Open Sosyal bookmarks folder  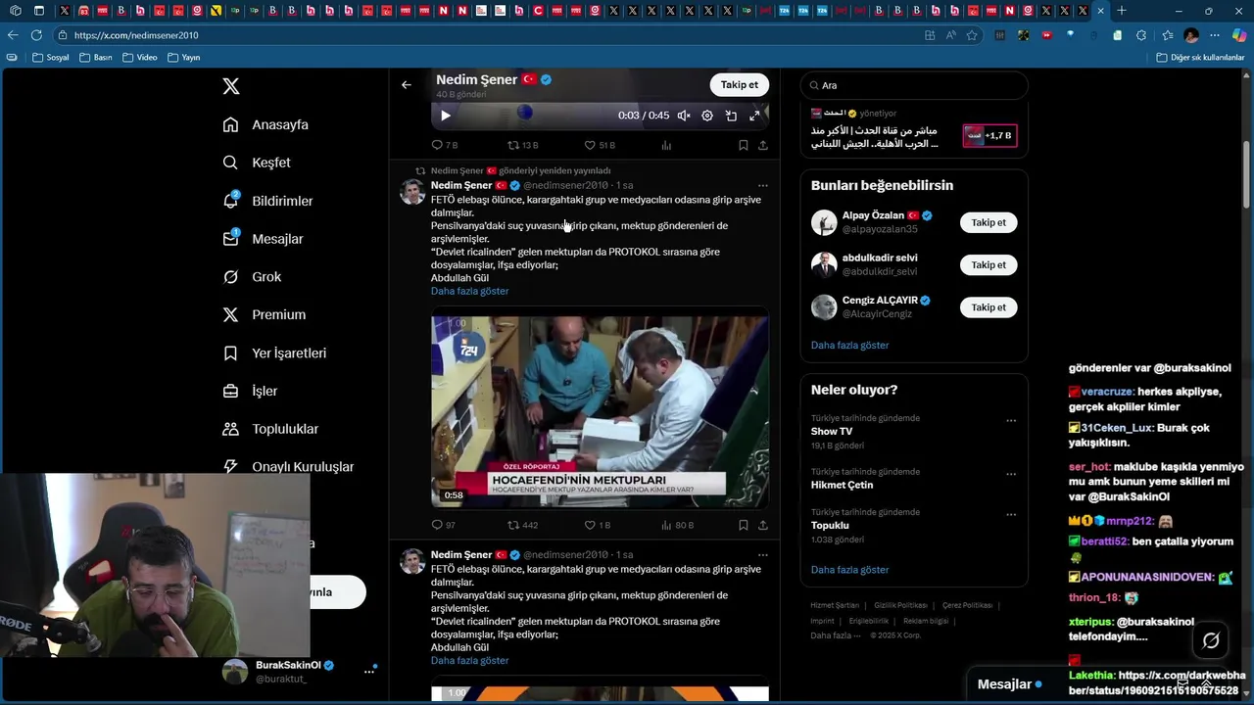(x=51, y=58)
